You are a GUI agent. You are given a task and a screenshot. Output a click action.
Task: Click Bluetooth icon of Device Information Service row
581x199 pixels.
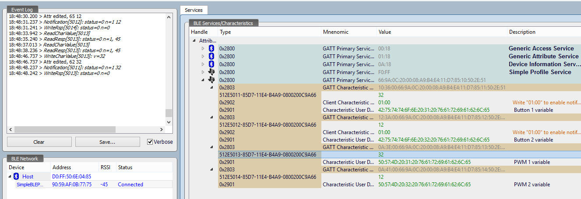tap(211, 64)
